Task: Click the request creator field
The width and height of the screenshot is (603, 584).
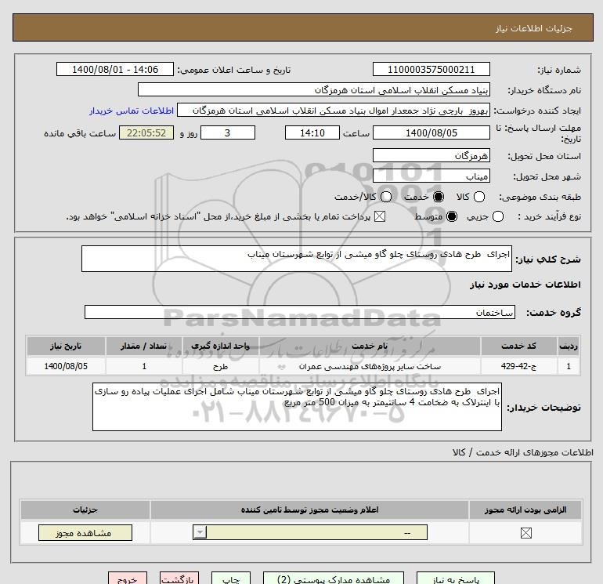Action: click(334, 111)
